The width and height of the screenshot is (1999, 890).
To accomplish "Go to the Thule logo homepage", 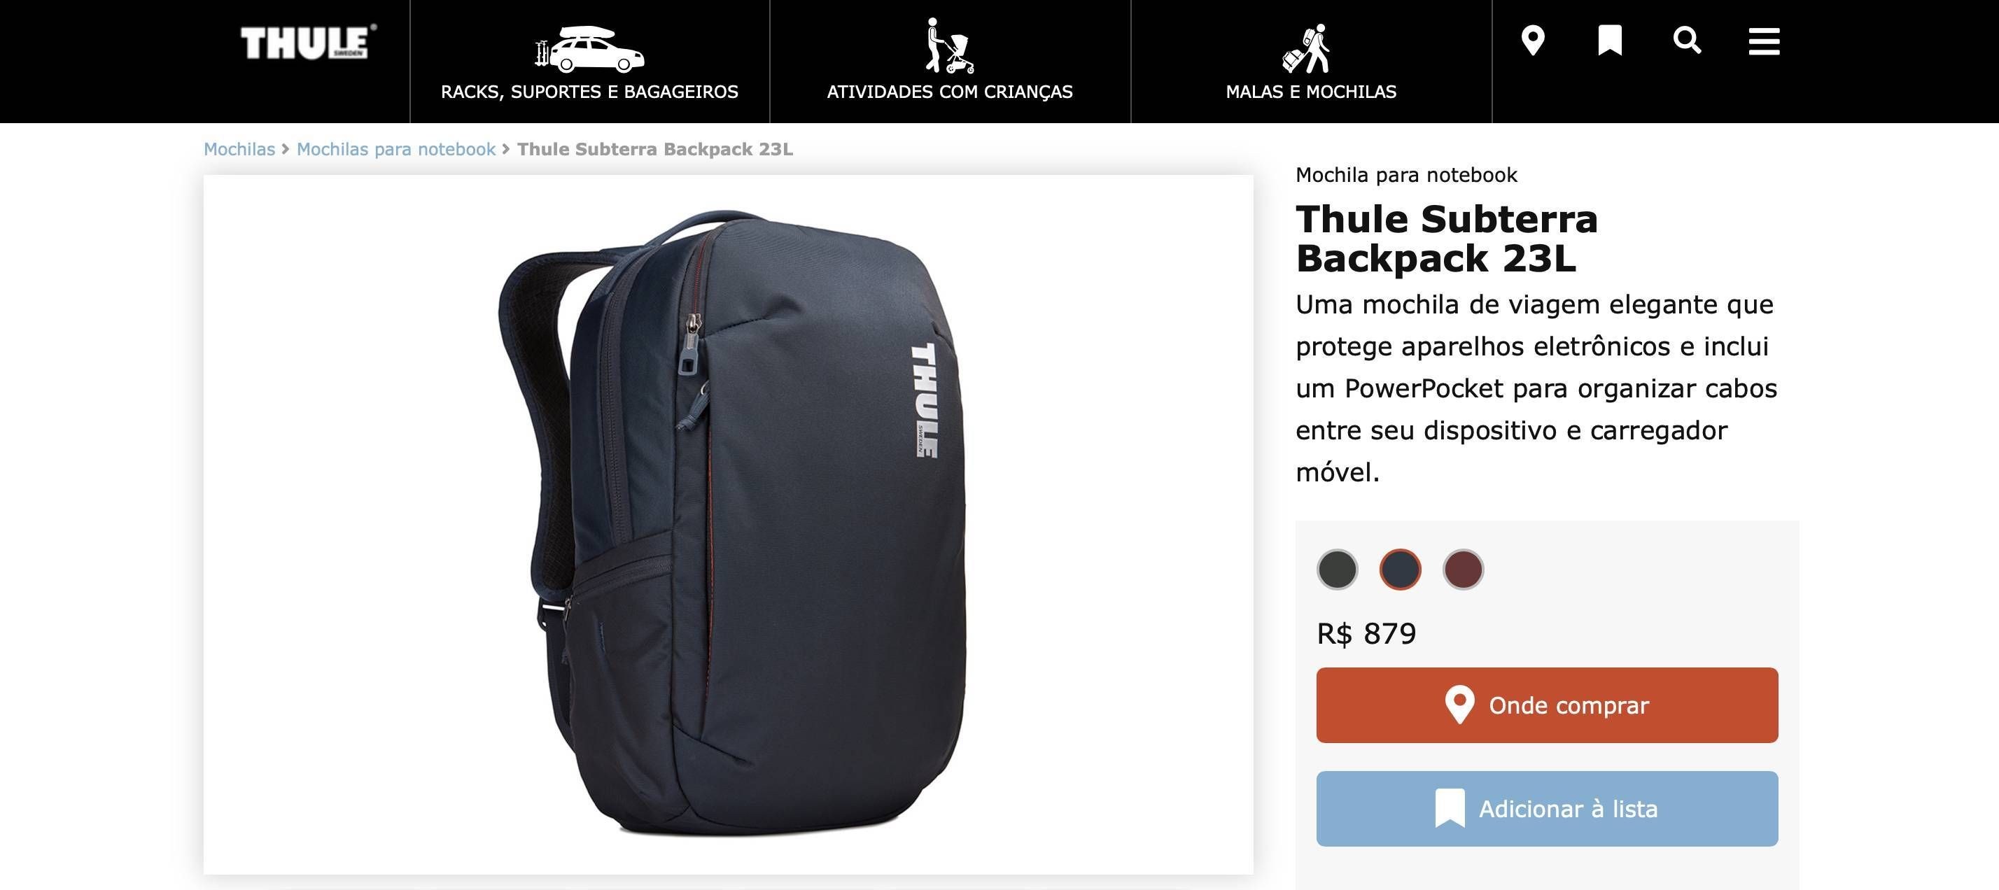I will (x=308, y=43).
